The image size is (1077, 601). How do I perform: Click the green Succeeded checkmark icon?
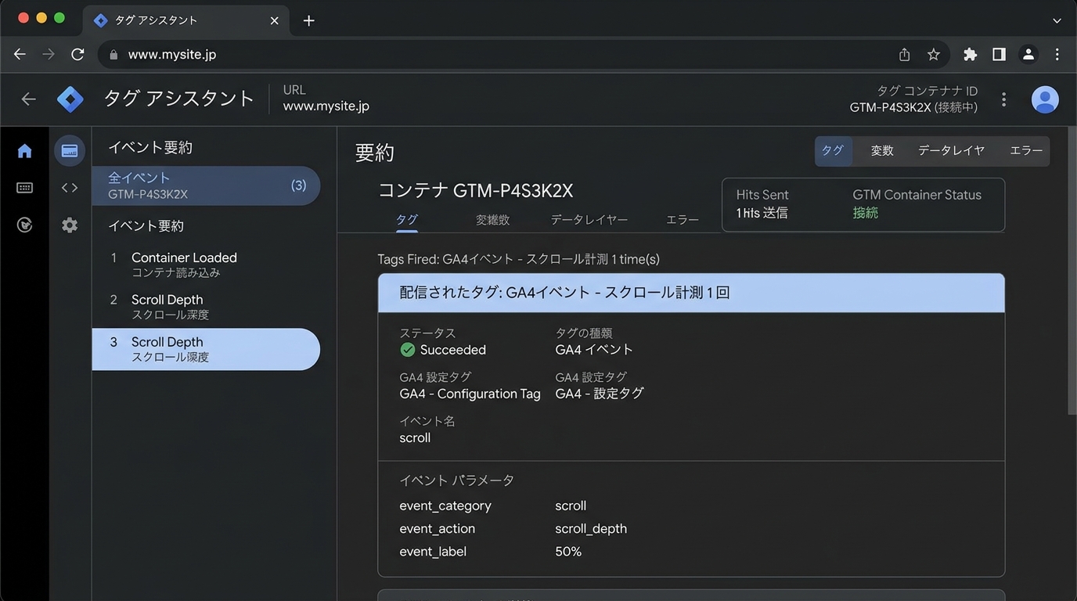click(x=407, y=350)
